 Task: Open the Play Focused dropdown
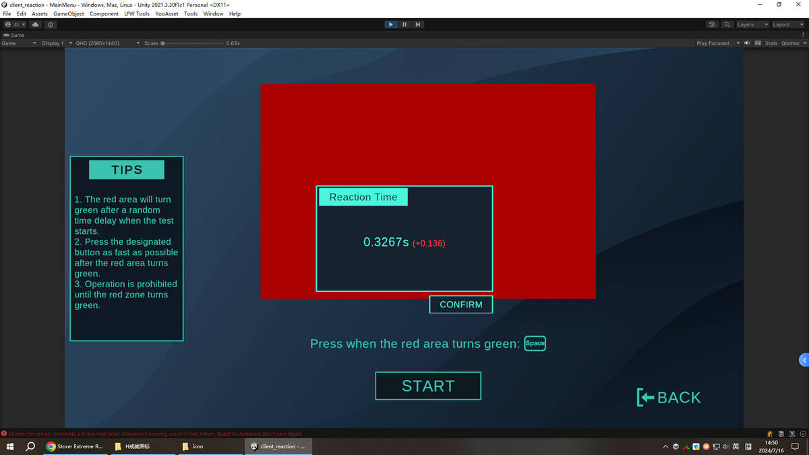click(718, 43)
